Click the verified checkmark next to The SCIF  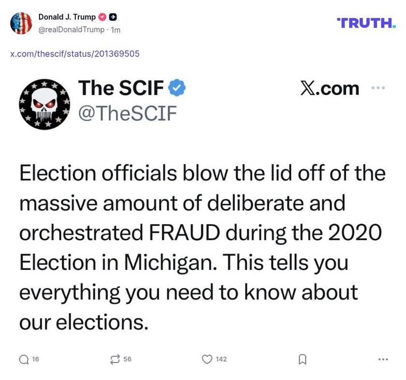(177, 88)
